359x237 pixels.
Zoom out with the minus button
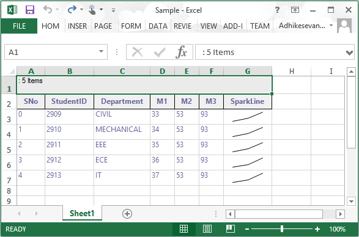point(247,229)
